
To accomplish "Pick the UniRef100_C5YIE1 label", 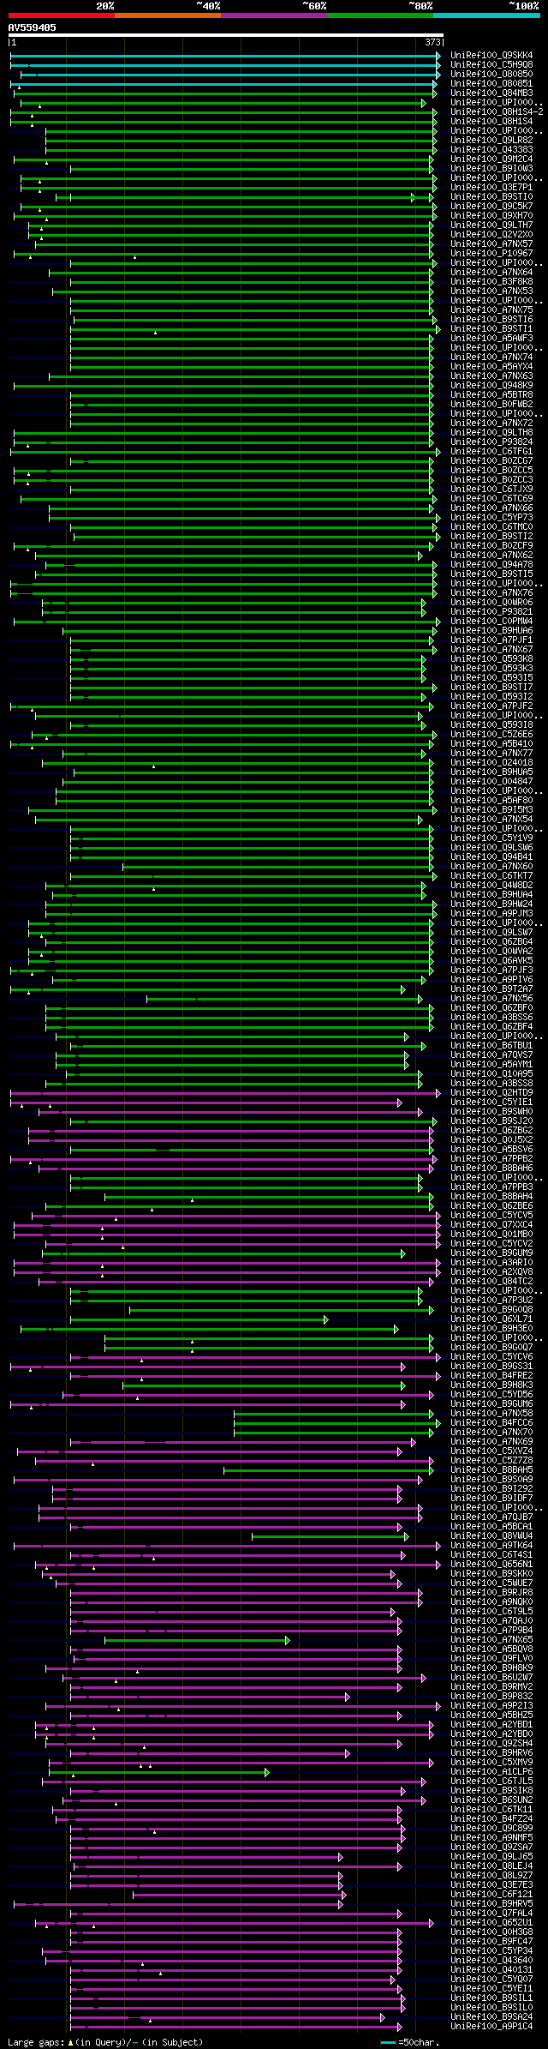I will coord(491,1103).
